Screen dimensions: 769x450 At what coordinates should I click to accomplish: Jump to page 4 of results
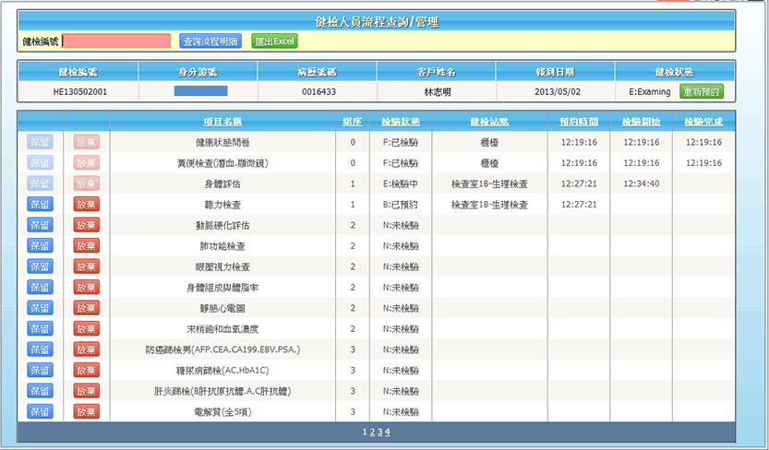point(387,432)
